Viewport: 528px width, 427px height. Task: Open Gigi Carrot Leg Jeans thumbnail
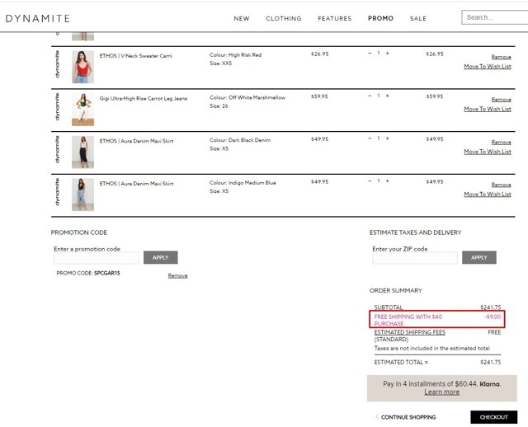pos(82,110)
